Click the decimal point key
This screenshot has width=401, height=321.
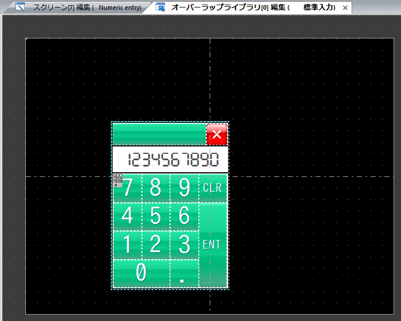point(184,273)
